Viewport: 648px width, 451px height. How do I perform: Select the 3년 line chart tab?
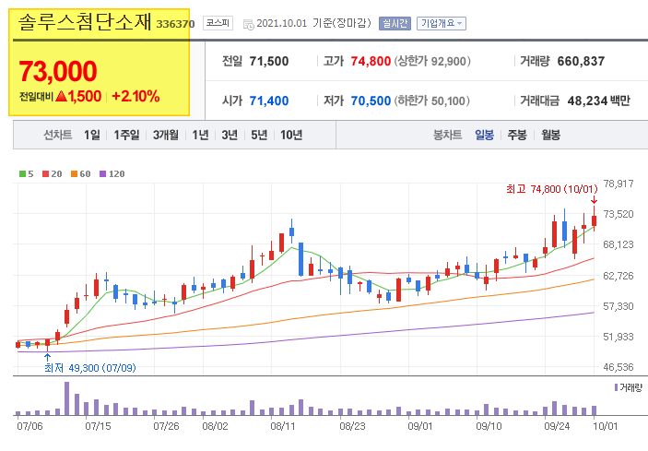[x=230, y=135]
